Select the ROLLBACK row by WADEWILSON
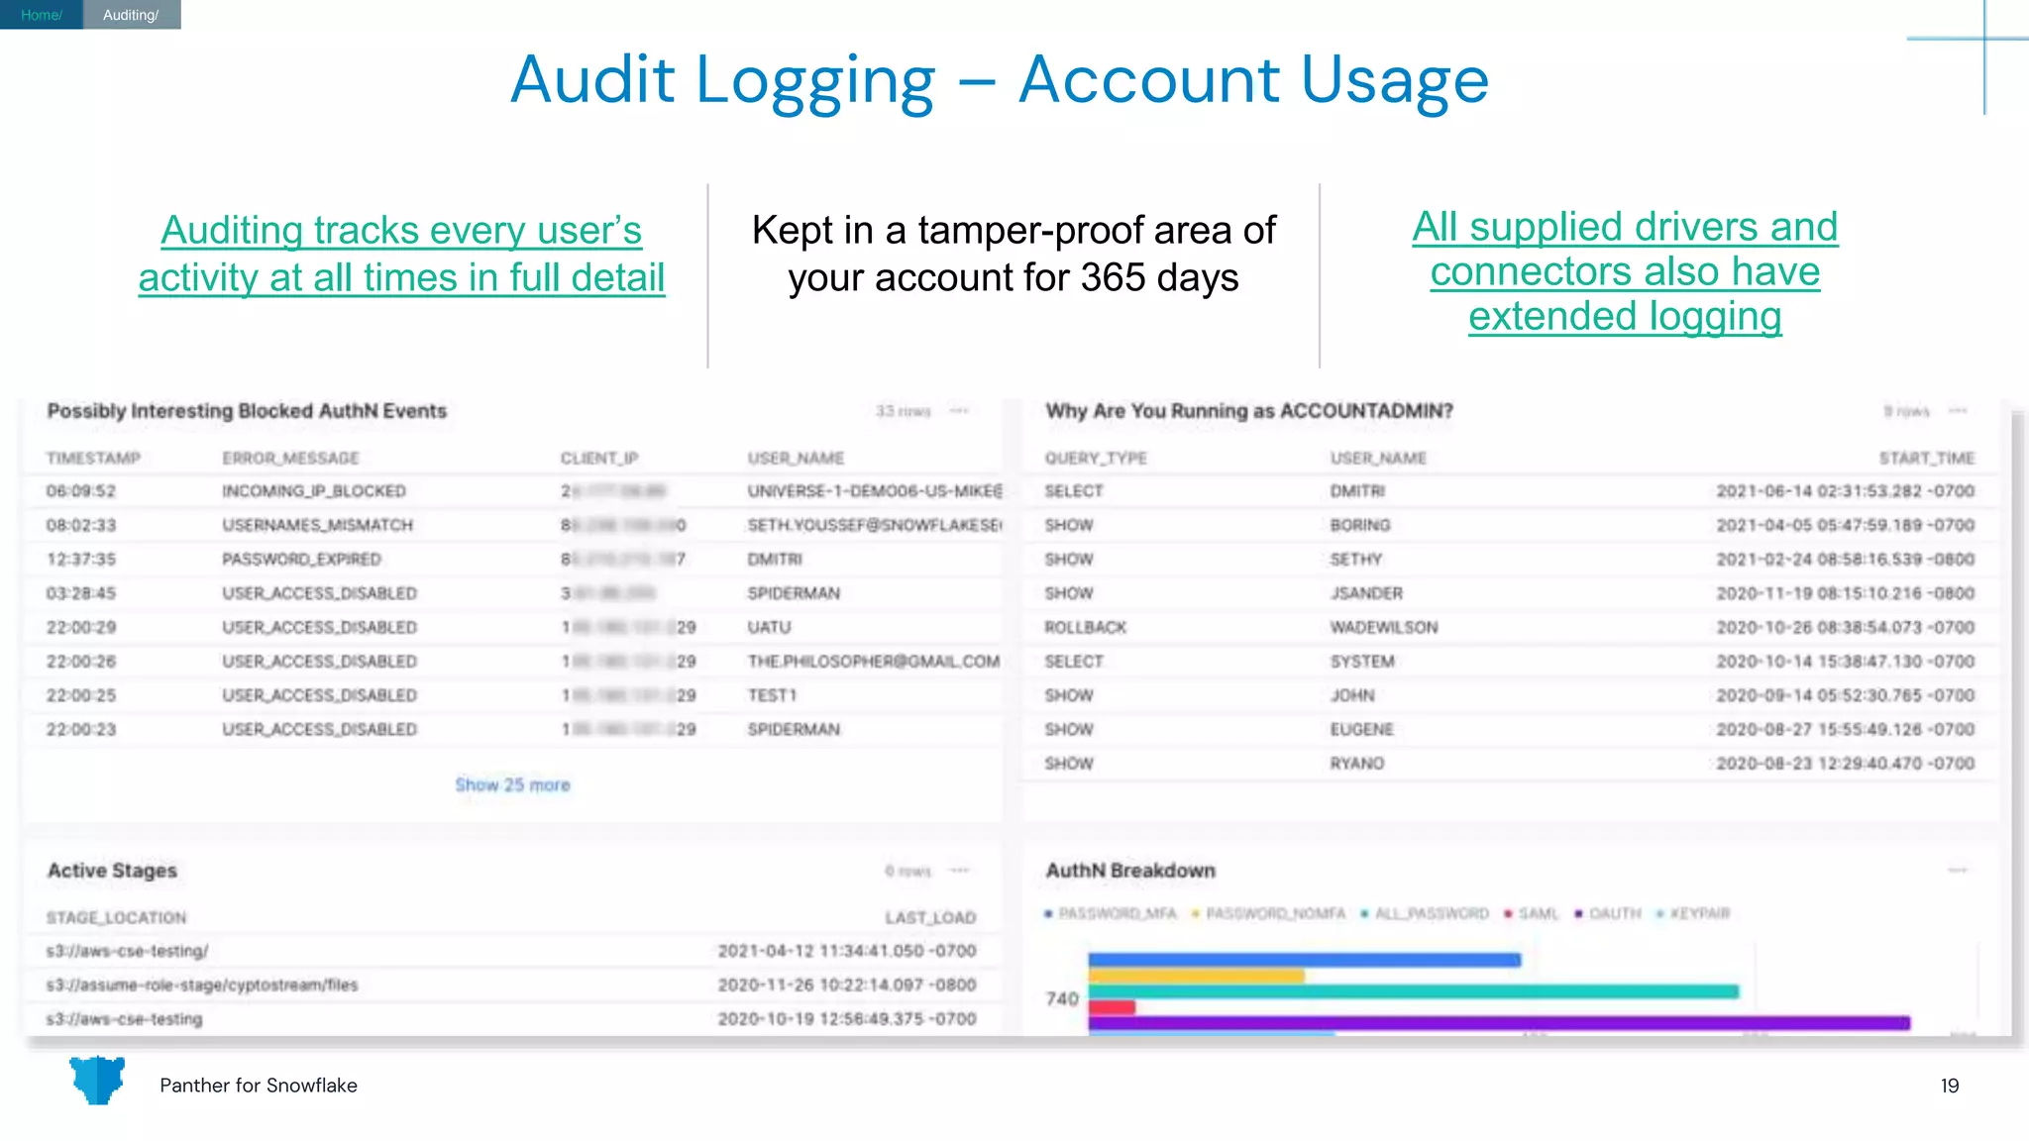The width and height of the screenshot is (2029, 1141). (x=1387, y=627)
